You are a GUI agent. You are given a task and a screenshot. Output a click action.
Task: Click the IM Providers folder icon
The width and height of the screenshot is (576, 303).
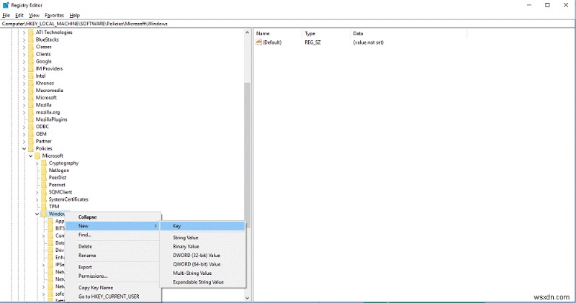[31, 68]
